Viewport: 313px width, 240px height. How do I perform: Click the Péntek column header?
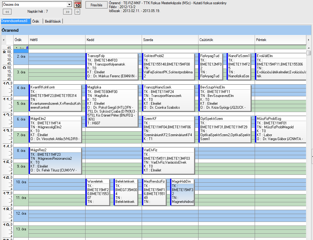tap(280, 40)
